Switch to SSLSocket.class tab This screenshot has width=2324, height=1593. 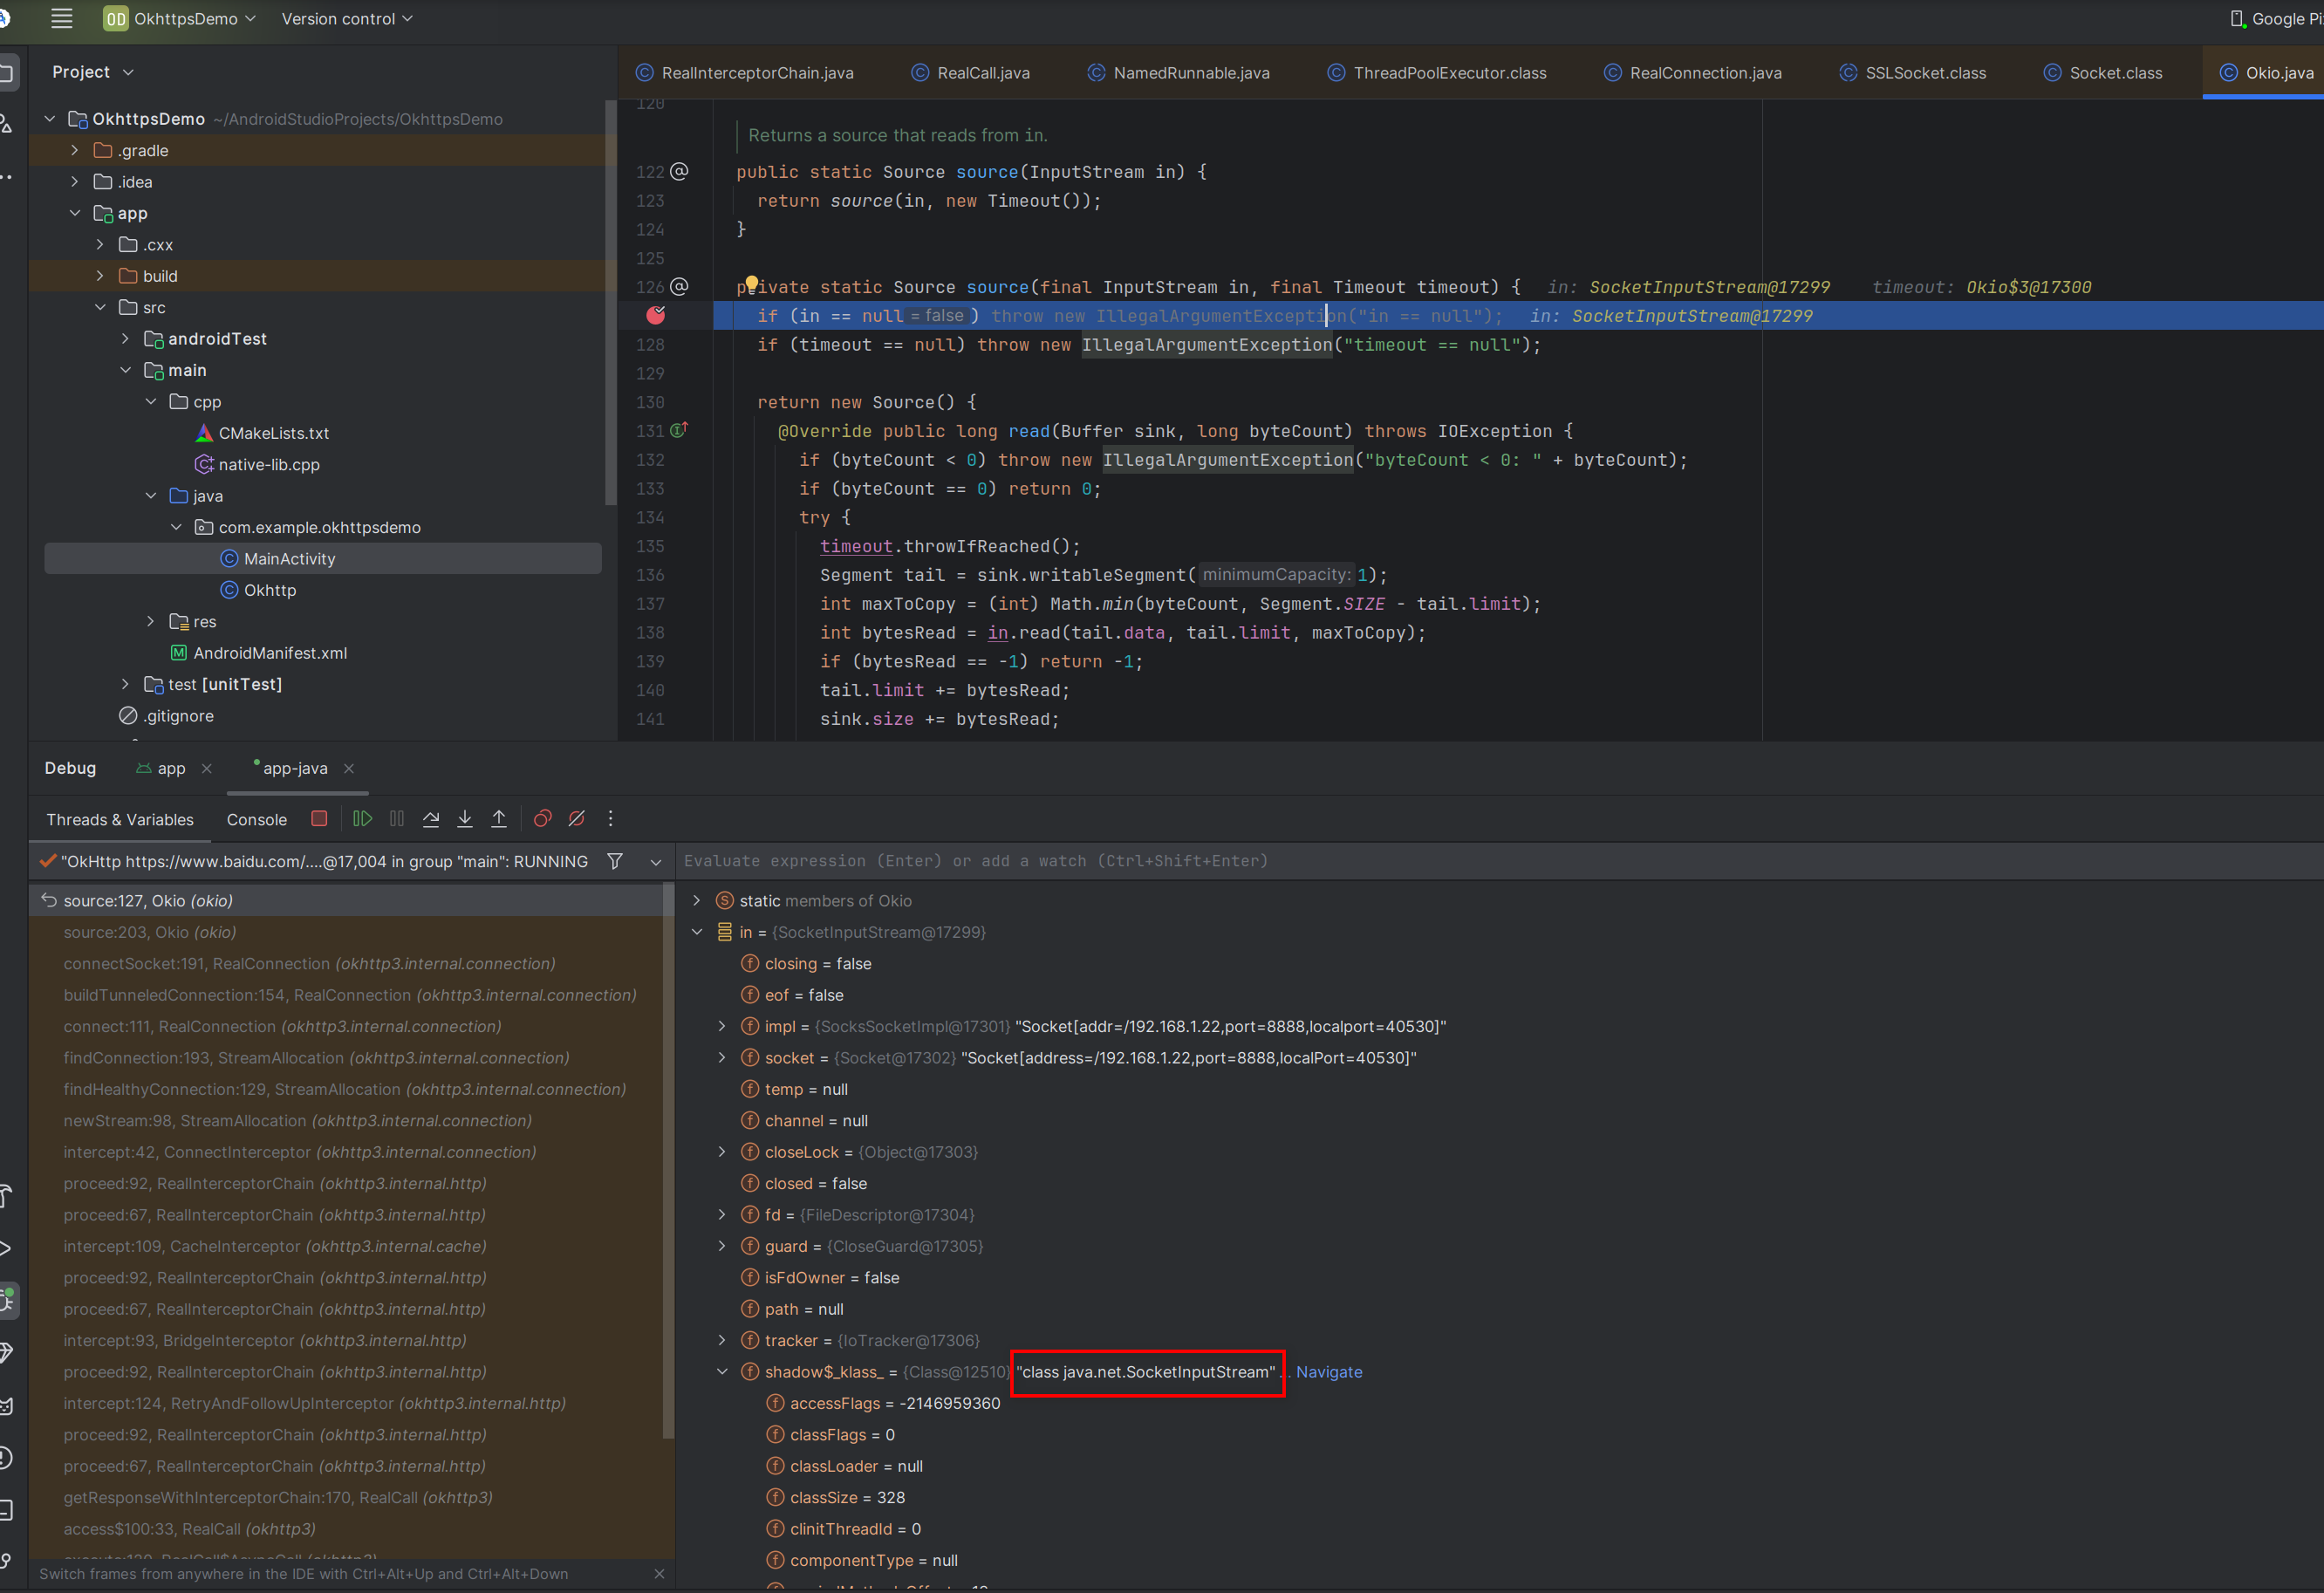[1913, 72]
